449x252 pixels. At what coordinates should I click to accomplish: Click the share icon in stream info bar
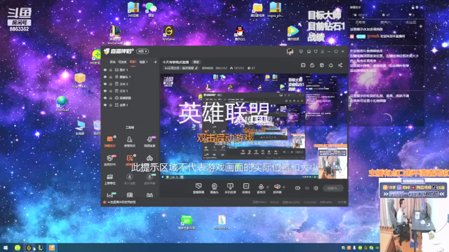[x=340, y=65]
